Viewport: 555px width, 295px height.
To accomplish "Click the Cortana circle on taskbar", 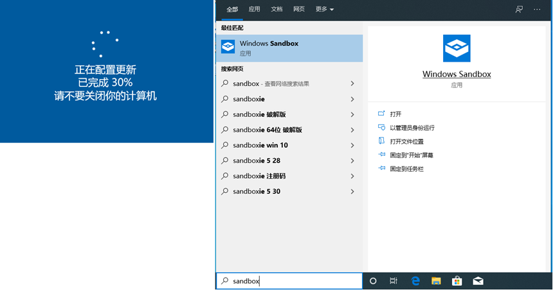I will point(373,282).
